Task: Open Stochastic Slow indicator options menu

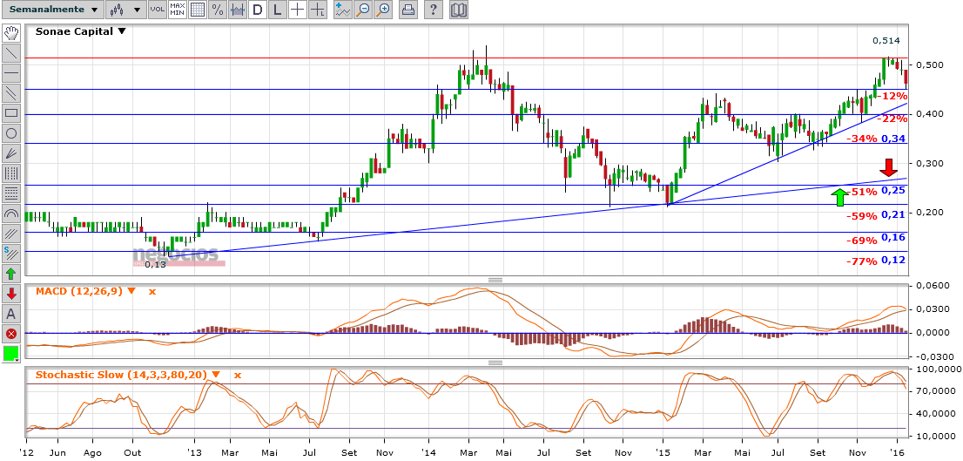Action: coord(216,375)
